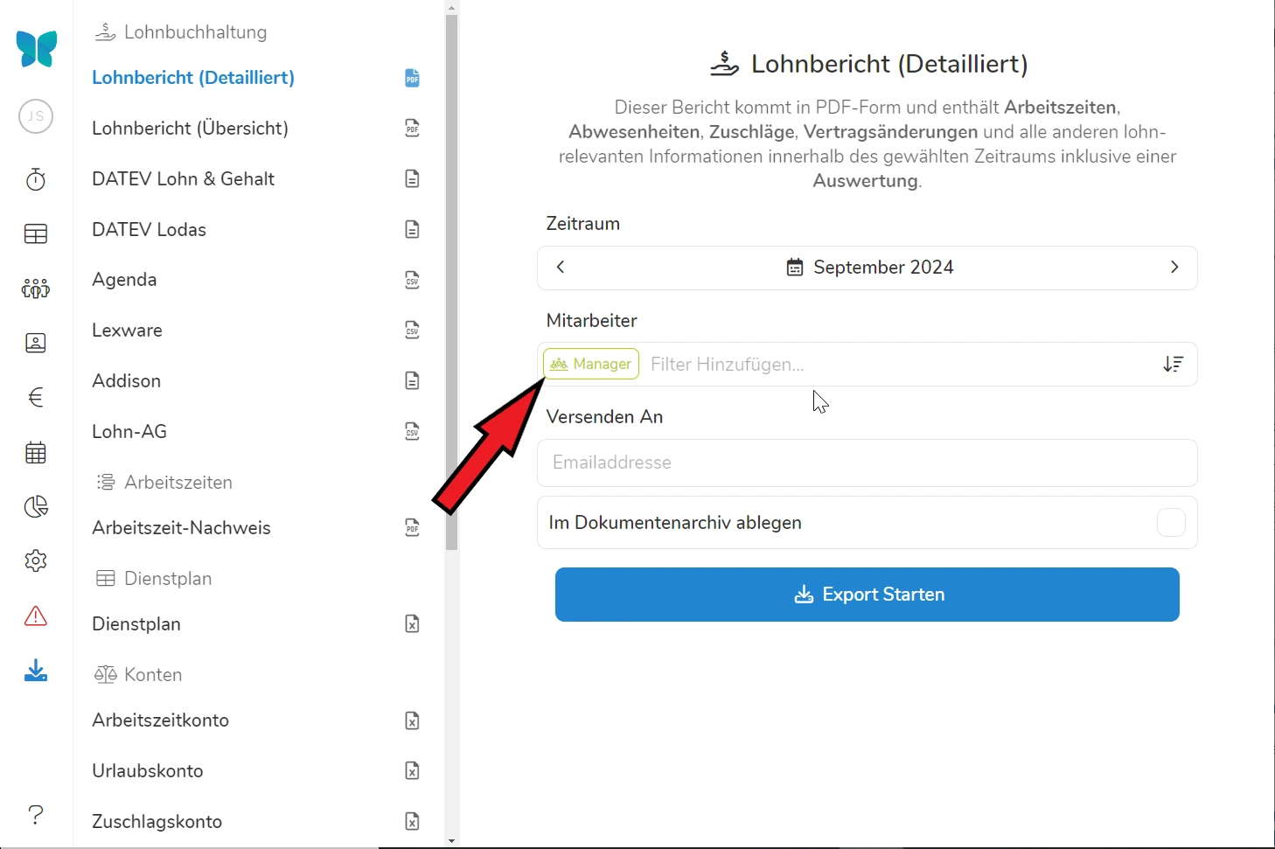The image size is (1275, 849).
Task: Open settings gear icon in sidebar
Action: [36, 560]
